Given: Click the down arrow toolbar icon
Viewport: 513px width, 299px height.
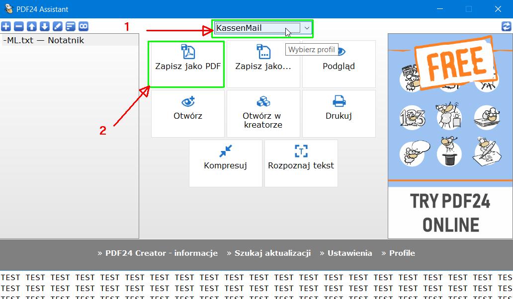Looking at the screenshot, I should (45, 26).
